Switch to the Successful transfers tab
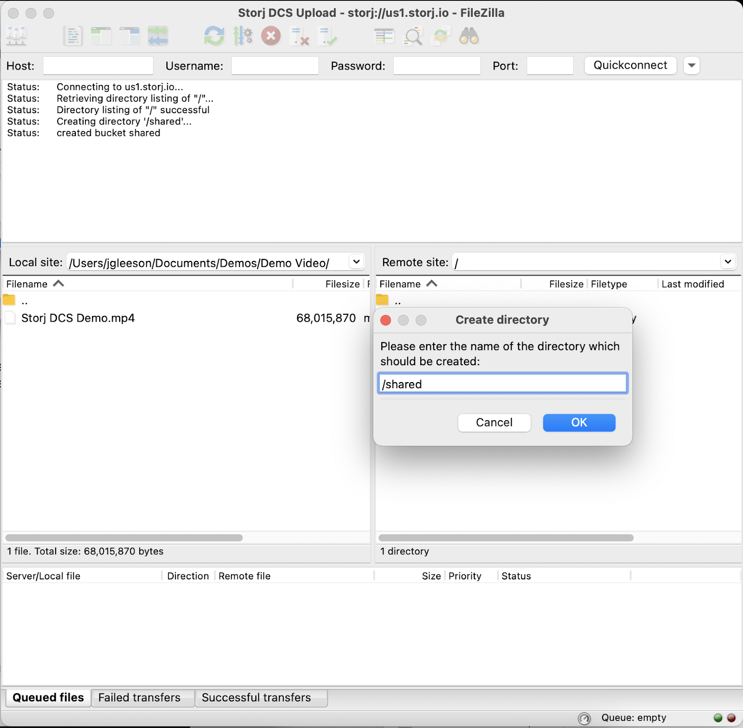 (x=261, y=697)
